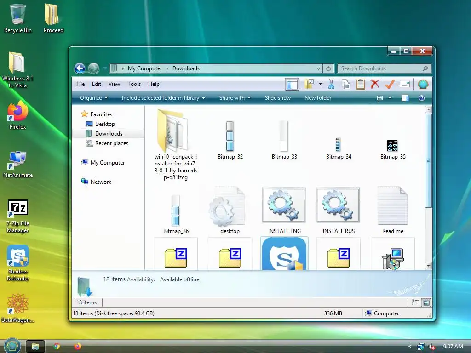Click the search magnifier icon

click(x=425, y=69)
